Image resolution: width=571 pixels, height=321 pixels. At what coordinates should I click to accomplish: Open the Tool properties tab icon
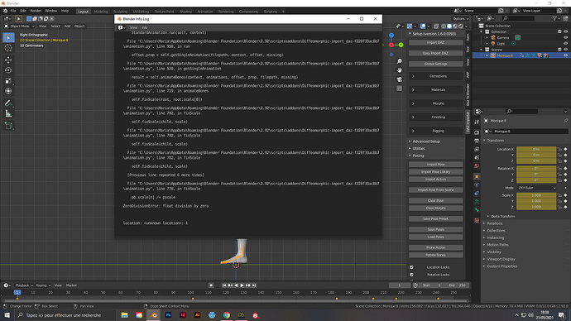point(477,122)
